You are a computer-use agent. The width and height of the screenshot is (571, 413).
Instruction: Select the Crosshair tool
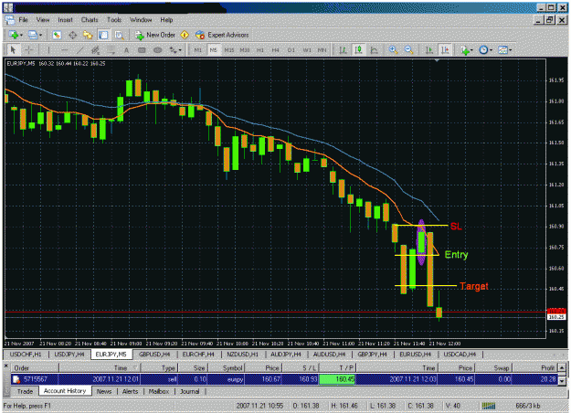click(29, 50)
